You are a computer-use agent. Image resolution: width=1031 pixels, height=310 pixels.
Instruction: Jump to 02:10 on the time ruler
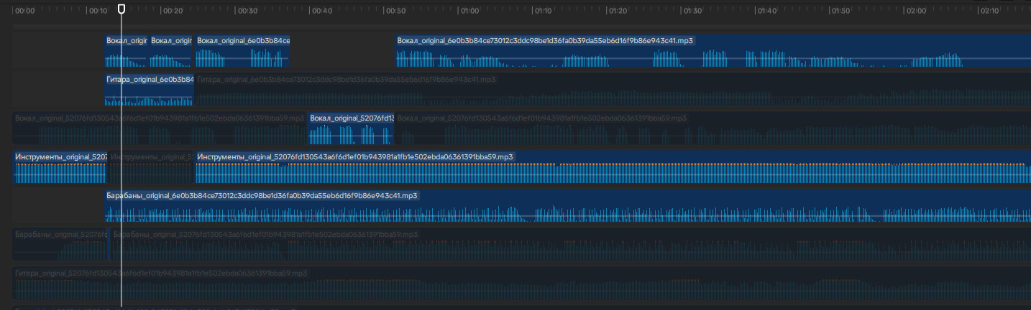990,11
